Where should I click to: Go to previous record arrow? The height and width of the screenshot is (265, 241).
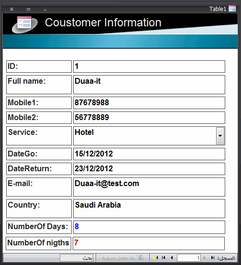[172, 257]
